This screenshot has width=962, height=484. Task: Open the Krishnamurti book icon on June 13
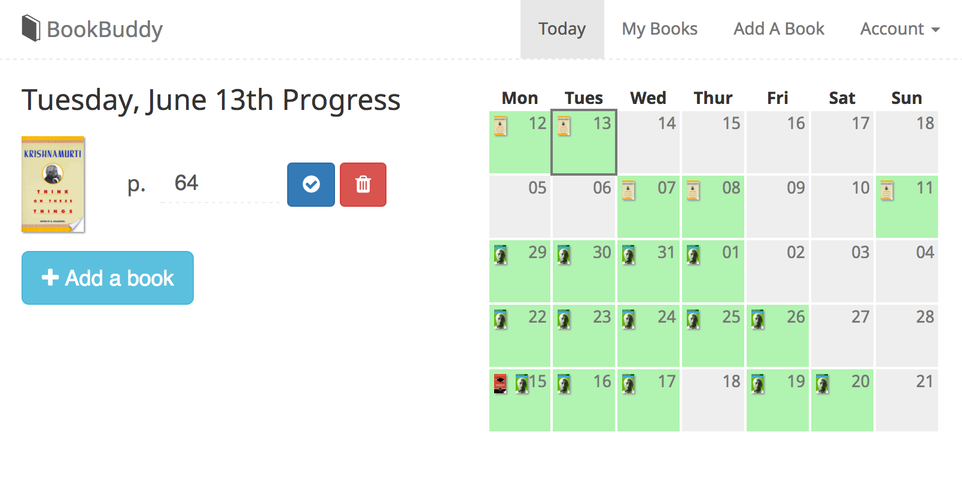562,127
